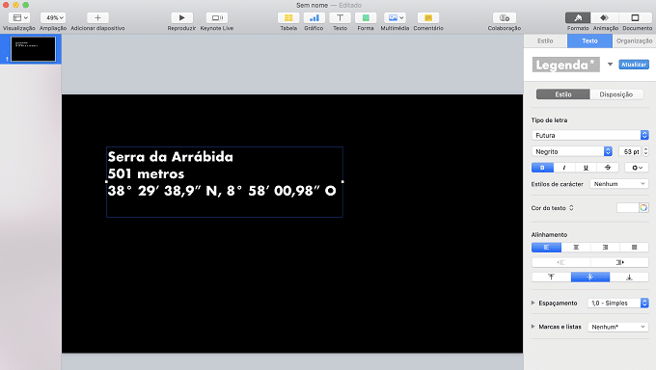This screenshot has height=370, width=656.
Task: Open the 49% zoom dropdown
Action: (53, 18)
